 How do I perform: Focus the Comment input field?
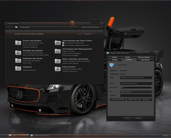[x=136, y=95]
